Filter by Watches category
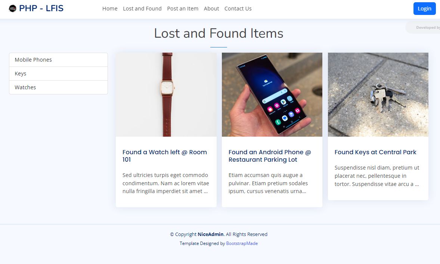The height and width of the screenshot is (264, 440). [58, 87]
